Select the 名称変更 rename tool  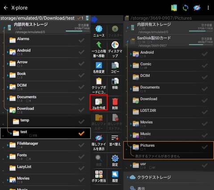click(99, 68)
